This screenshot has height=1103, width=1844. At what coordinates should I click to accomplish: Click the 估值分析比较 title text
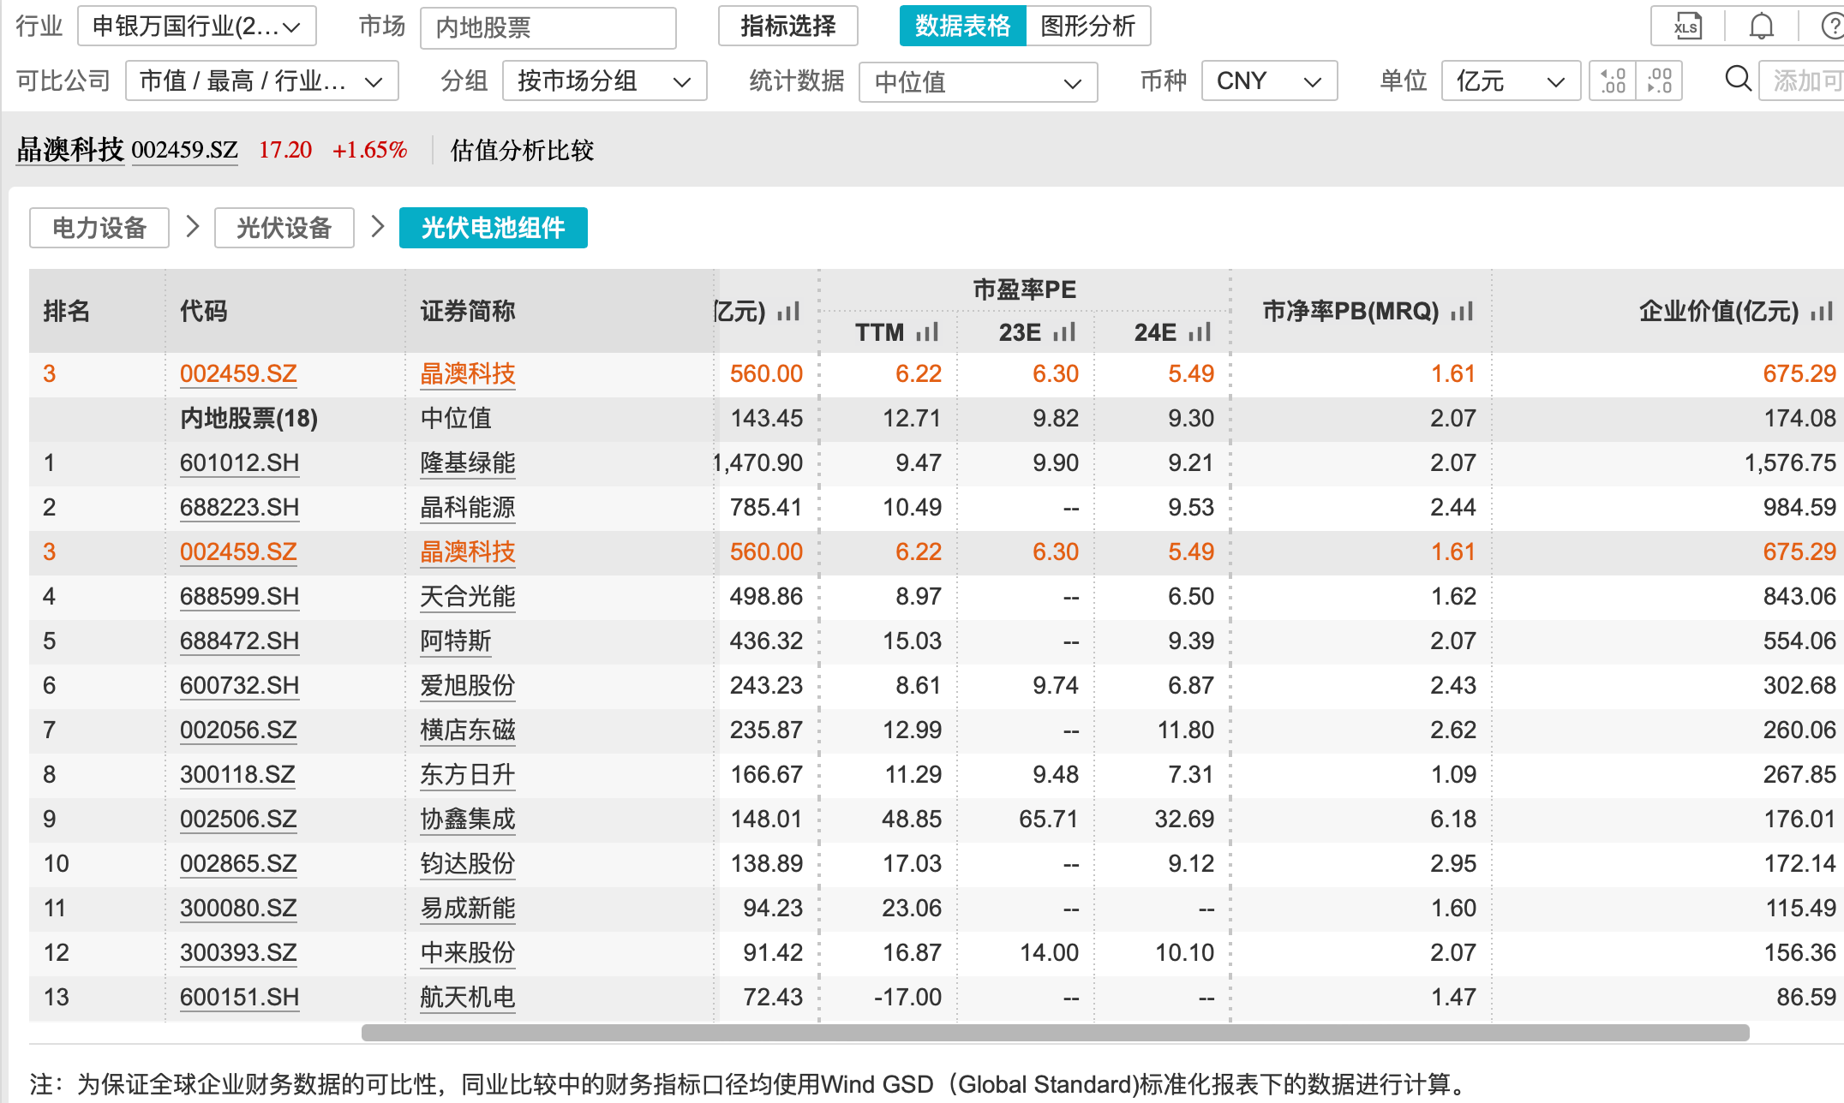coord(523,151)
